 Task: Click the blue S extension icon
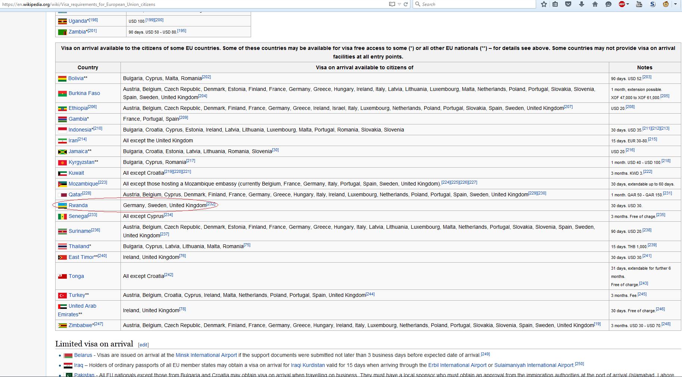click(x=653, y=4)
